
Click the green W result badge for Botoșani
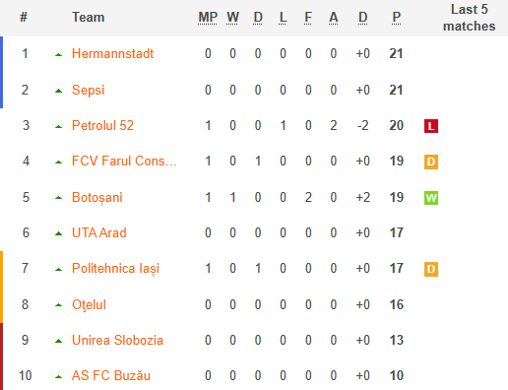click(x=431, y=198)
